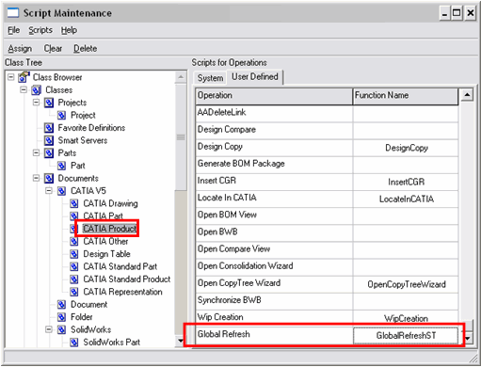Click the Folder class icon
481x367 pixels.
[61, 317]
